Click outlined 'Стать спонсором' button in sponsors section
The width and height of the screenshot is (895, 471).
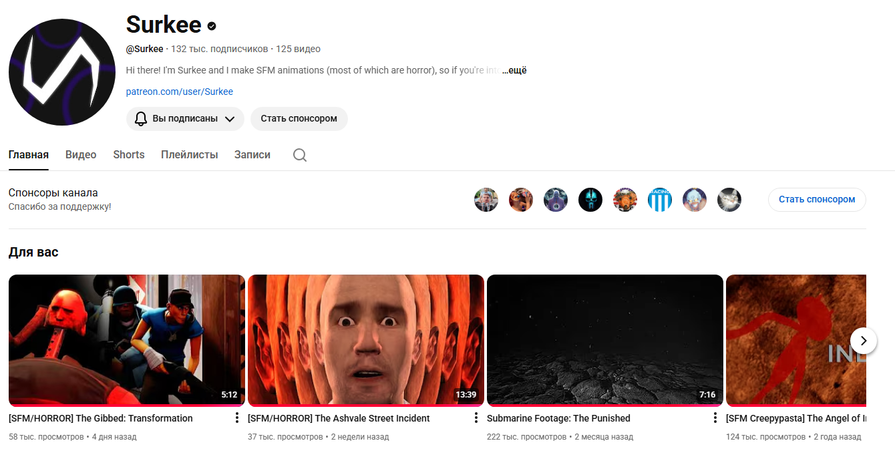click(817, 200)
